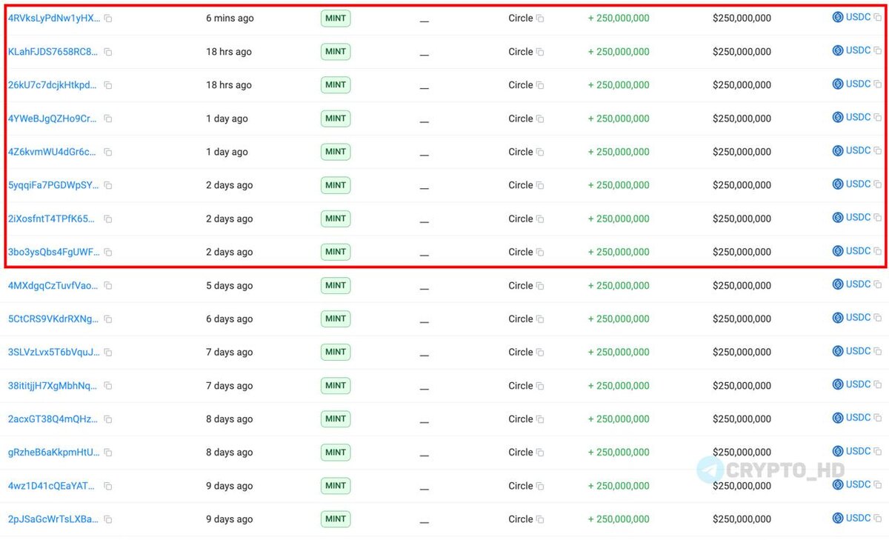The height and width of the screenshot is (540, 889).
Task: Open USDC token link in the 3SLVzLvx5T6bVquJ row
Action: (x=858, y=351)
